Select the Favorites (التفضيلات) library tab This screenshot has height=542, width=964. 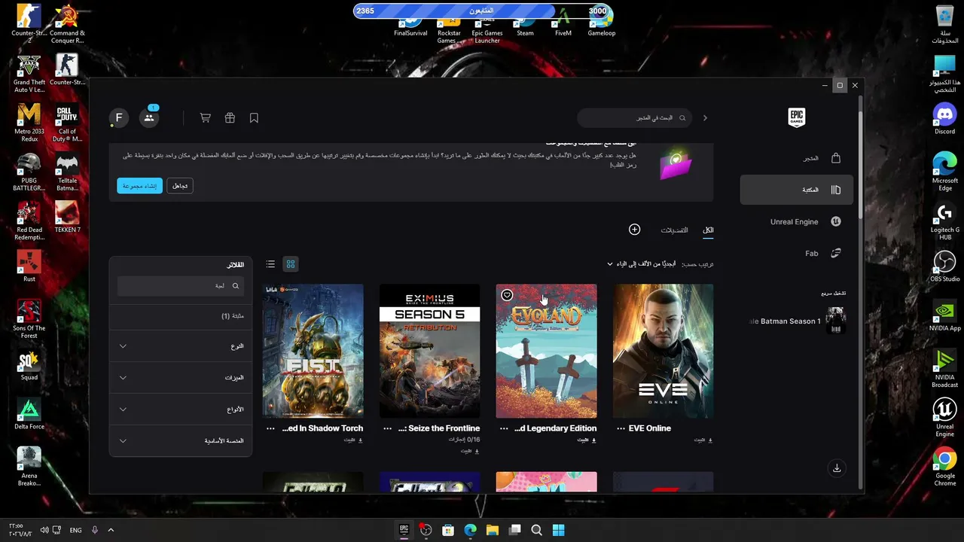pyautogui.click(x=674, y=230)
